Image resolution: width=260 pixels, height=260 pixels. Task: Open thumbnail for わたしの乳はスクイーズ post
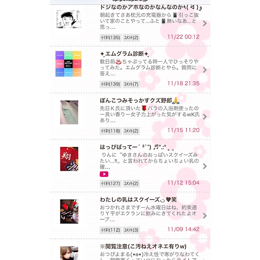[69, 211]
